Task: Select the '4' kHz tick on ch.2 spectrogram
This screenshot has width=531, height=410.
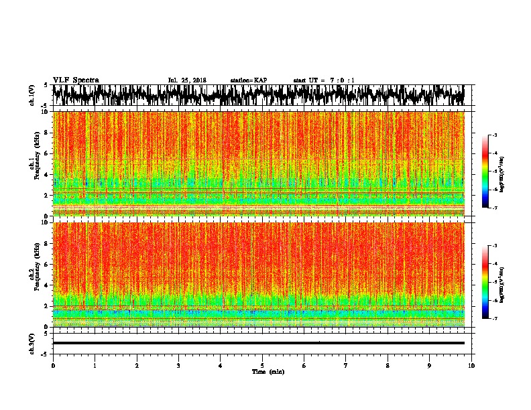Action: (47, 285)
